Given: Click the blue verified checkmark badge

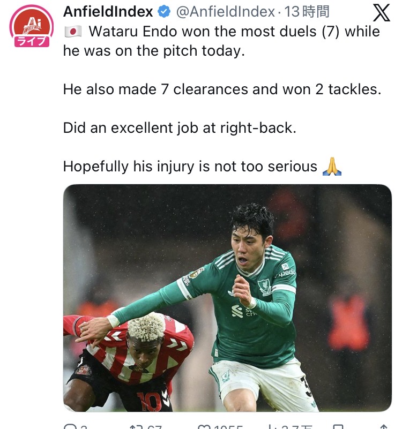Looking at the screenshot, I should coord(165,12).
